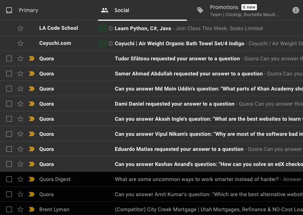Star the Akash Ingle question email

click(x=20, y=119)
